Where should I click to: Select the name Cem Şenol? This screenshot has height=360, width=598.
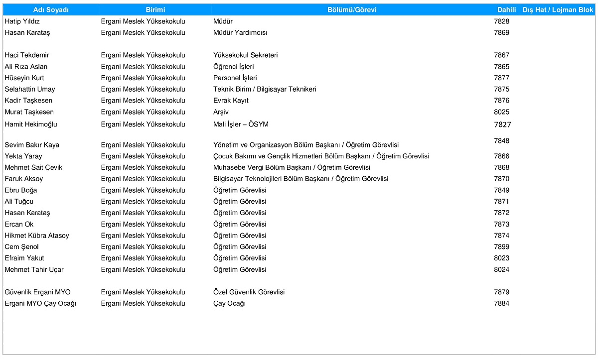tap(21, 247)
